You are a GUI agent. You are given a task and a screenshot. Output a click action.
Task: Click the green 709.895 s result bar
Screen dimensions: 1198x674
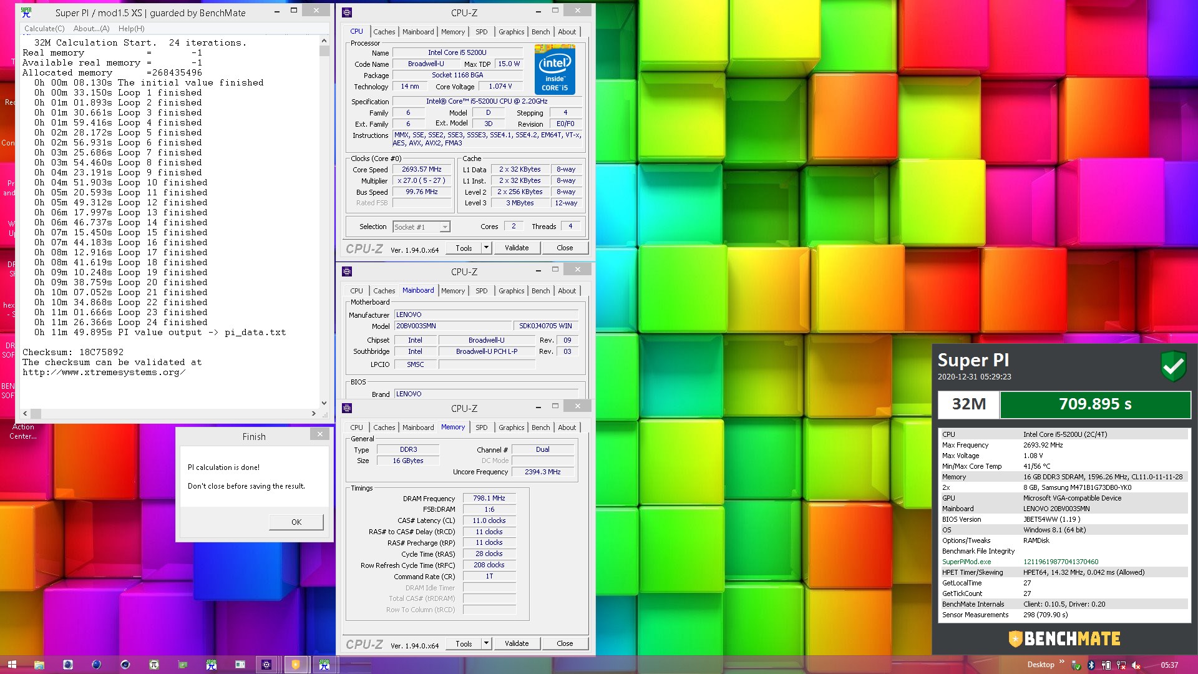(1096, 404)
